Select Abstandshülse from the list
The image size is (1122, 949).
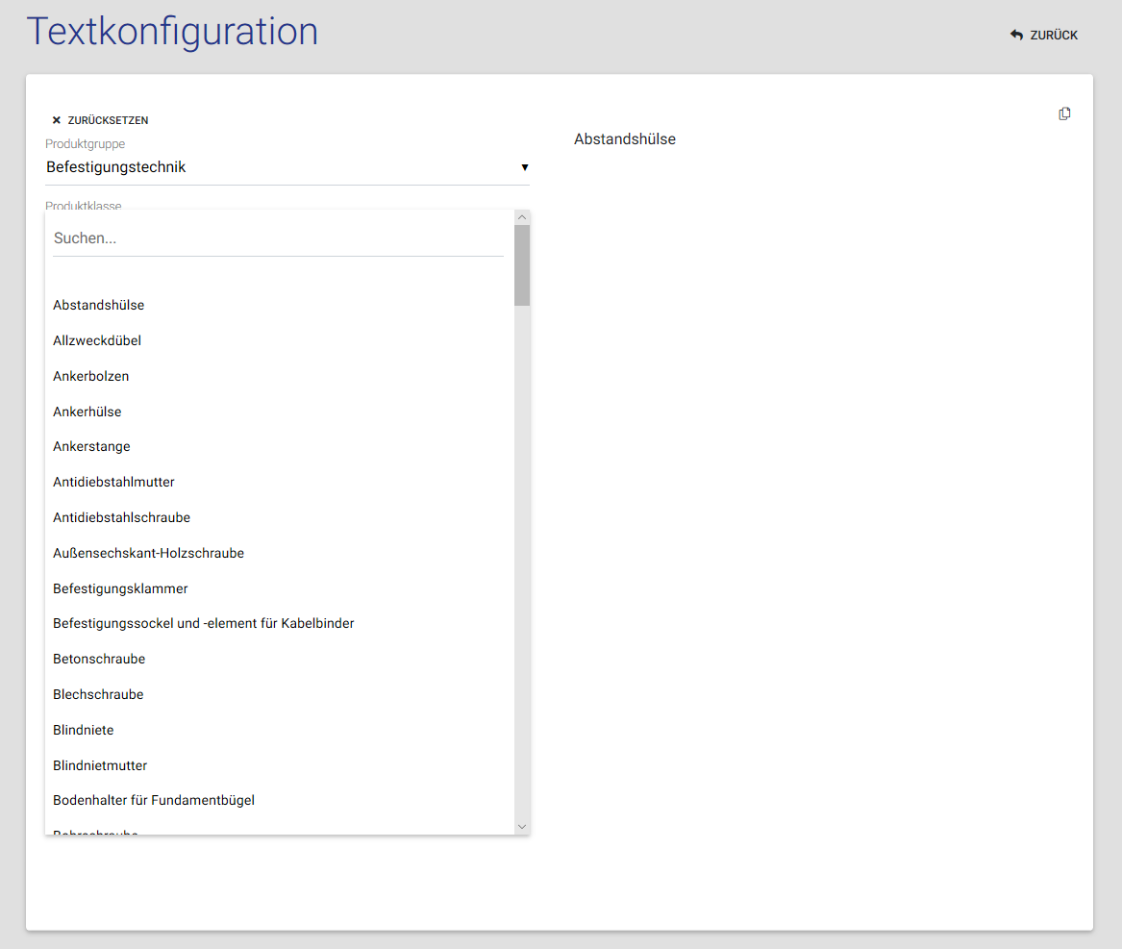pyautogui.click(x=99, y=305)
